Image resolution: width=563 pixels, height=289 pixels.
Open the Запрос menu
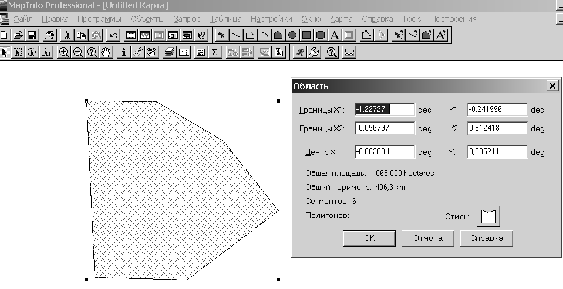(187, 19)
